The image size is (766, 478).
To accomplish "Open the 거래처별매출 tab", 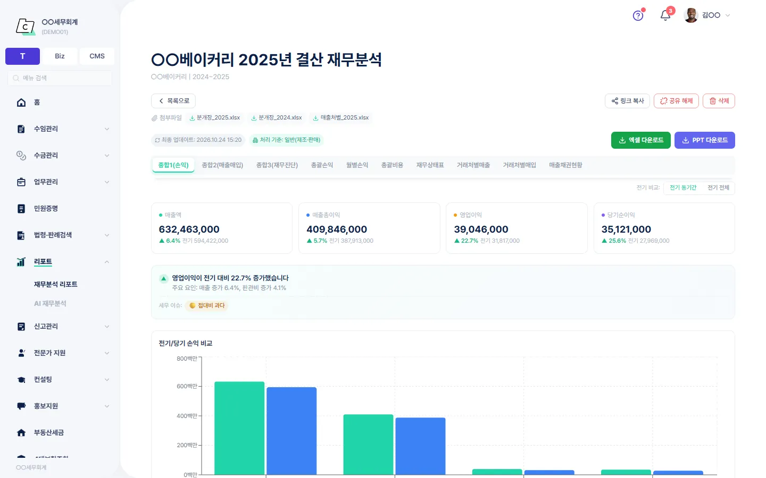I will click(473, 165).
